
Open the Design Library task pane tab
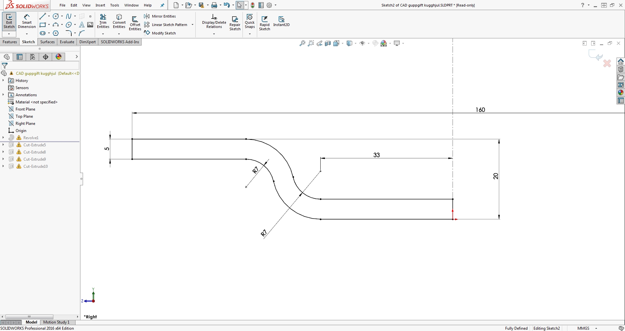(621, 69)
